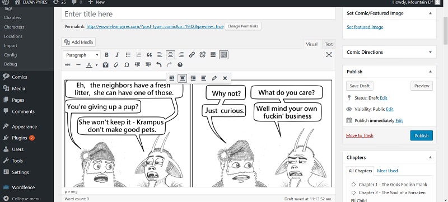Align text left in editor toolbar
This screenshot has width=448, height=202.
coord(160,55)
